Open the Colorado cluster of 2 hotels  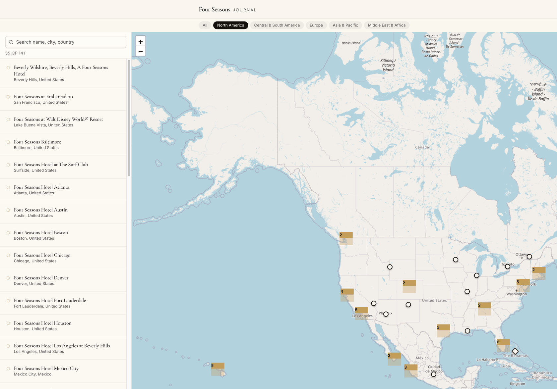409,286
